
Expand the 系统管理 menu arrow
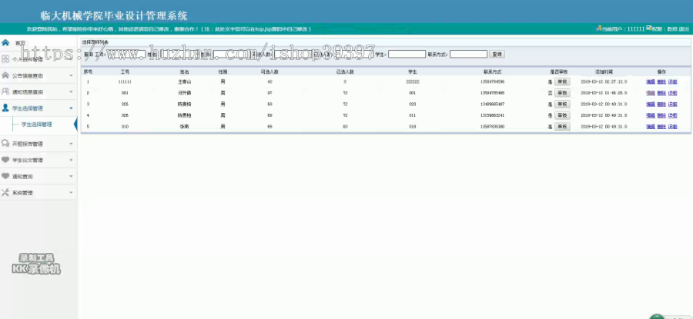pyautogui.click(x=71, y=193)
